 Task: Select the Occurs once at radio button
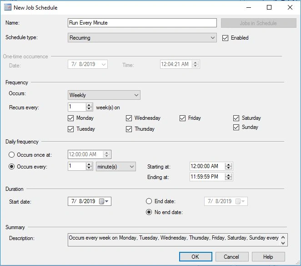point(11,155)
